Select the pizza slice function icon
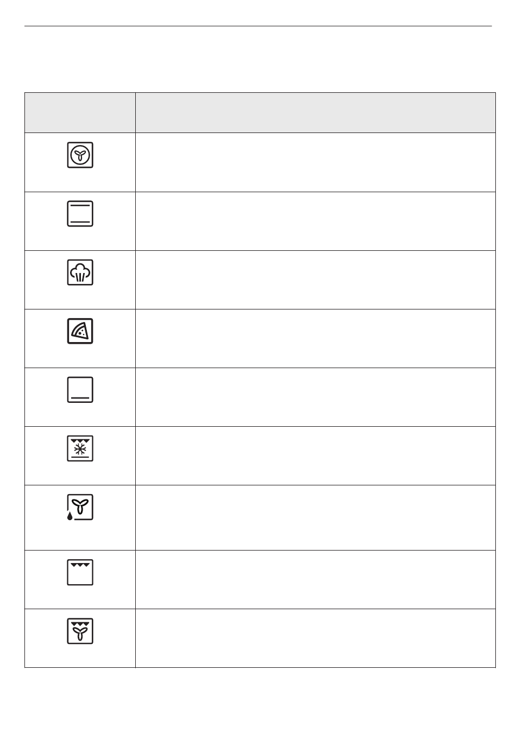Viewport: 516px width, 746px height. click(80, 331)
